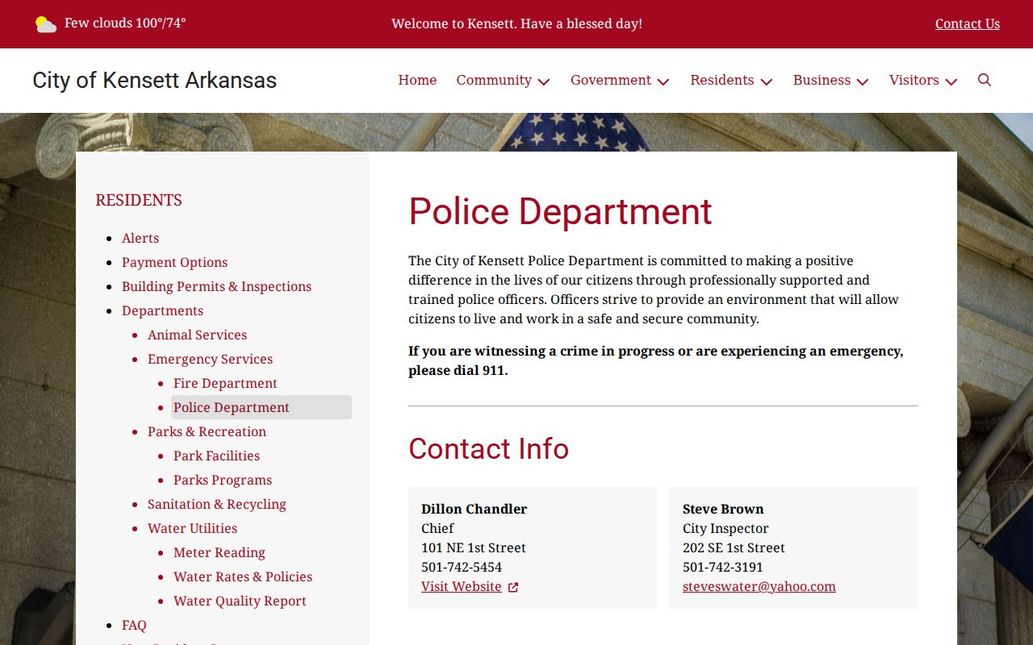Open the Visitors menu item
Image resolution: width=1033 pixels, height=645 pixels.
coord(914,80)
